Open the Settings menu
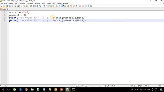 [37, 3]
